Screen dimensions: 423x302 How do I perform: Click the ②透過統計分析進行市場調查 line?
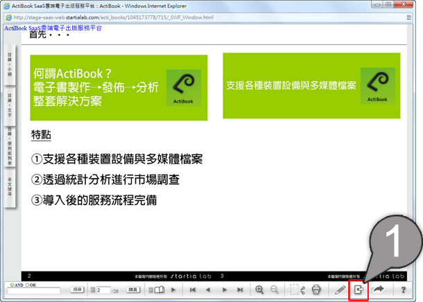point(105,179)
